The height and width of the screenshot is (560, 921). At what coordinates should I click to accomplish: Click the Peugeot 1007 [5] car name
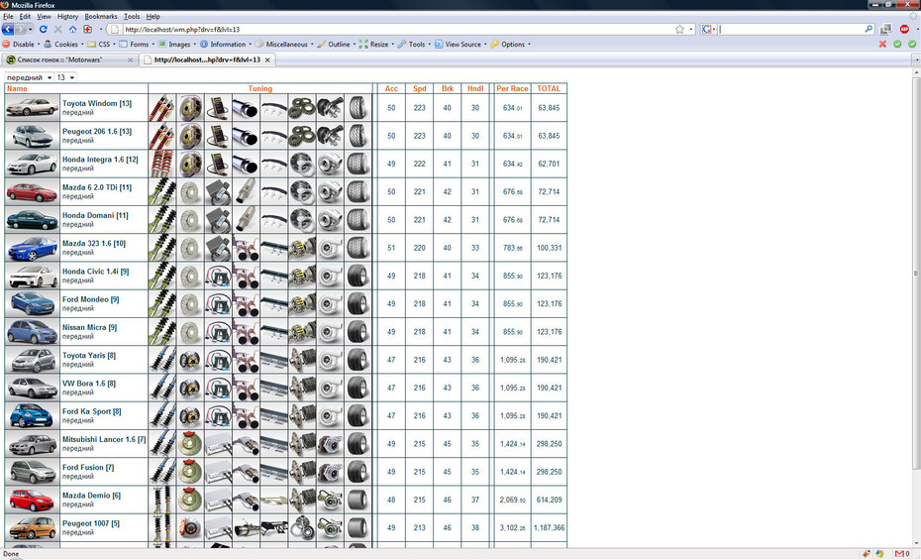pos(91,523)
